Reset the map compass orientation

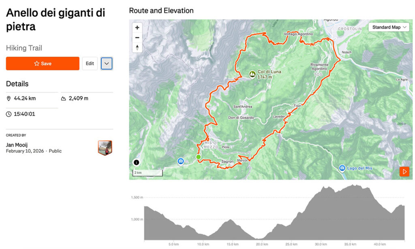click(137, 48)
